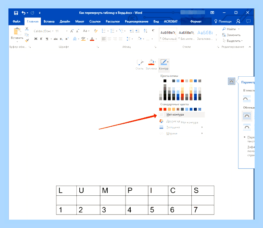263x228 pixels.
Task: Open the Стиль shape style button
Action: [140, 65]
